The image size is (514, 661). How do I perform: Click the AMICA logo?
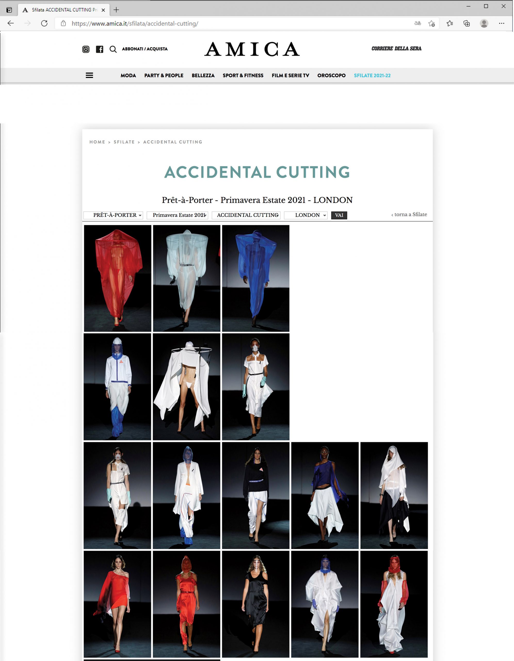pyautogui.click(x=252, y=49)
